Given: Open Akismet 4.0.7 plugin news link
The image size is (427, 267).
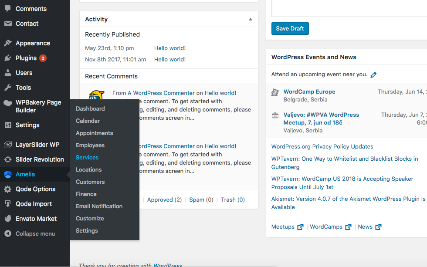Looking at the screenshot, I should 348,203.
